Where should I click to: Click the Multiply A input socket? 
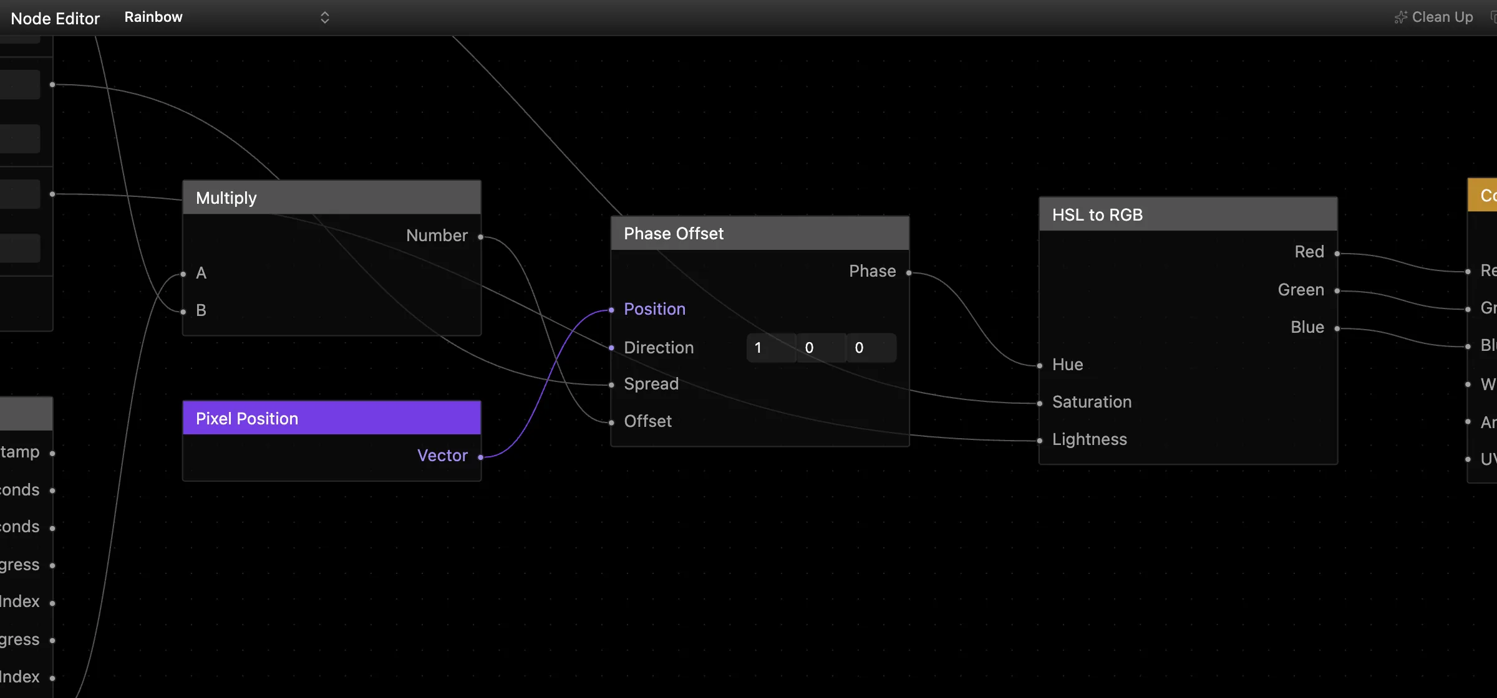(183, 274)
